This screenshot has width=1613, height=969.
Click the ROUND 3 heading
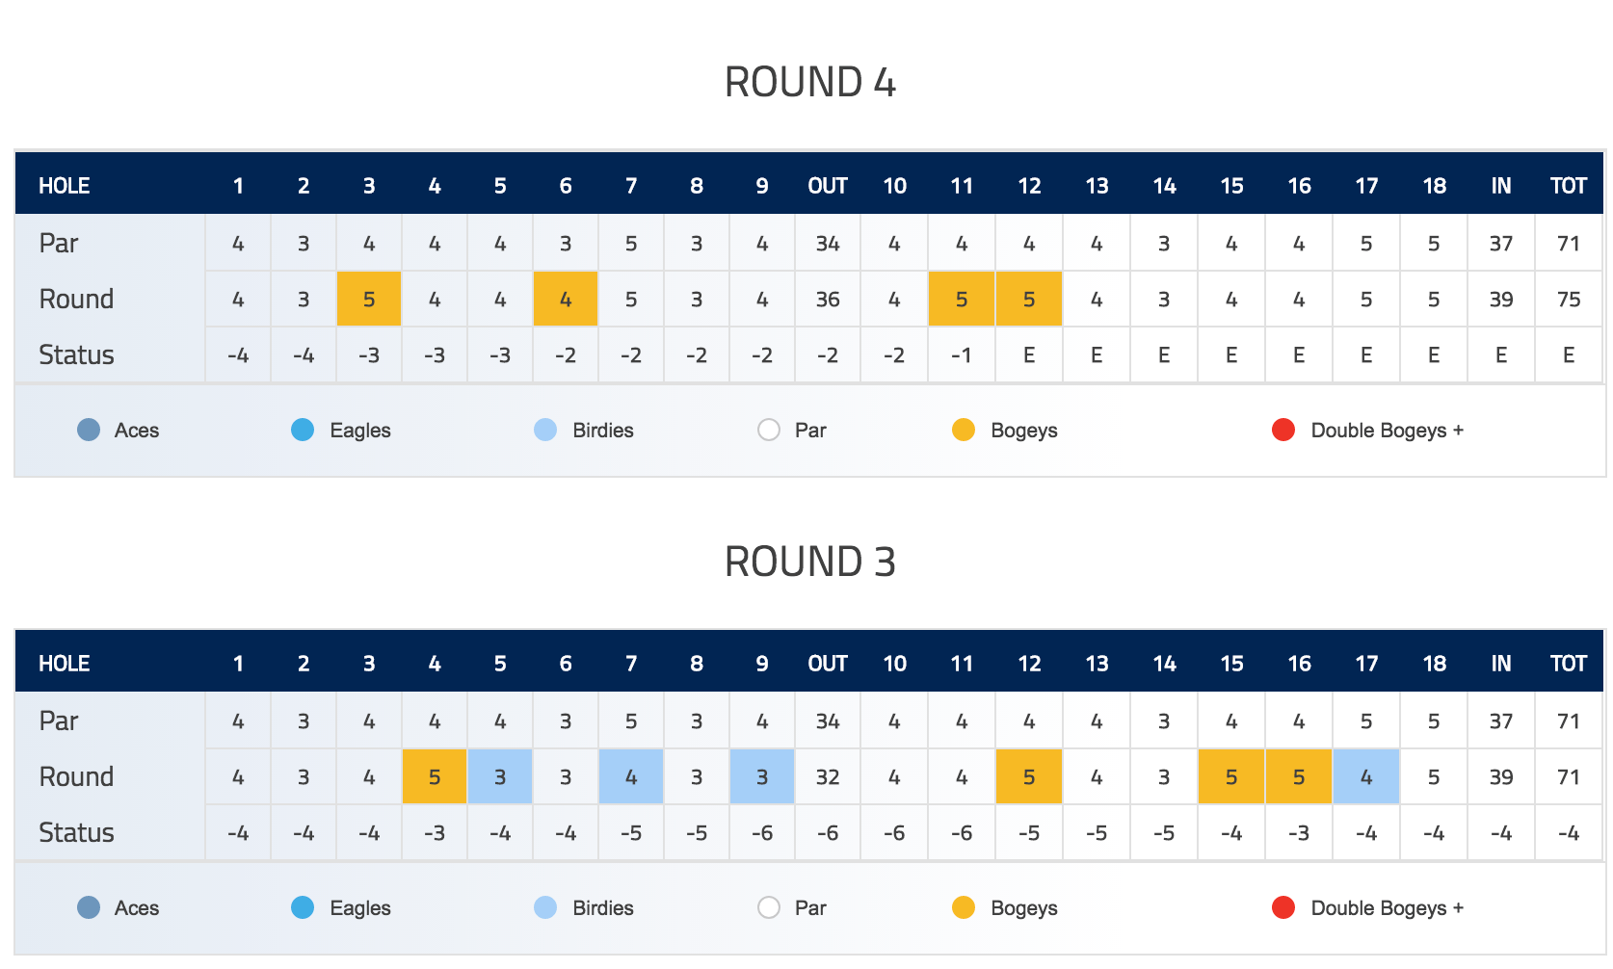[810, 561]
